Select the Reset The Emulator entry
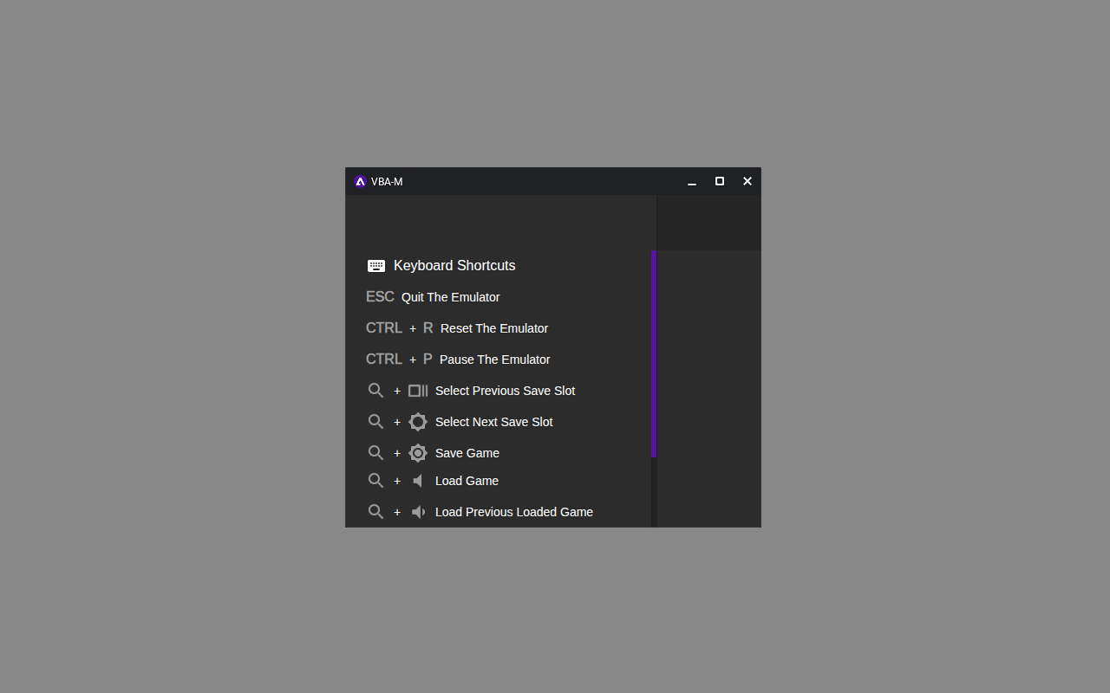 pos(494,328)
